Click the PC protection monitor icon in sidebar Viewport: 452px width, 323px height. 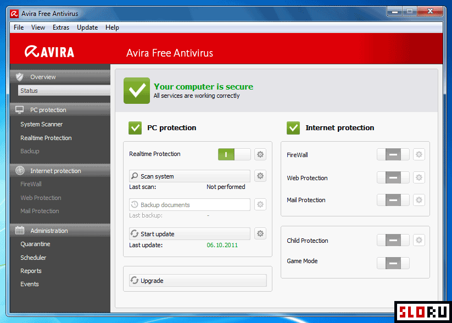point(20,110)
